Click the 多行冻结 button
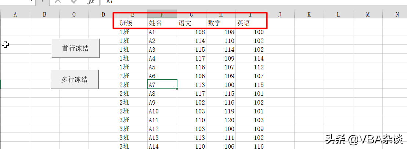 coord(75,79)
